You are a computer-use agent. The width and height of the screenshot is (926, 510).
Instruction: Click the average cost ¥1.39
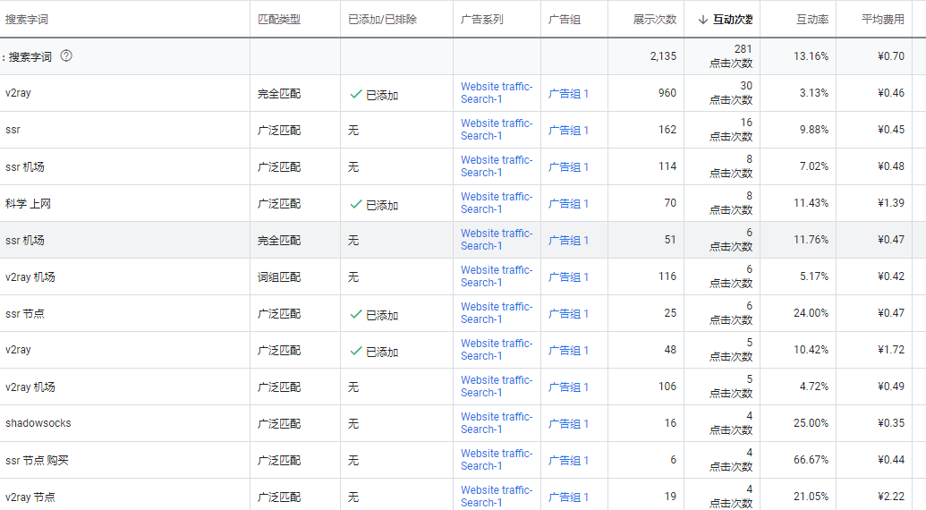pyautogui.click(x=891, y=202)
